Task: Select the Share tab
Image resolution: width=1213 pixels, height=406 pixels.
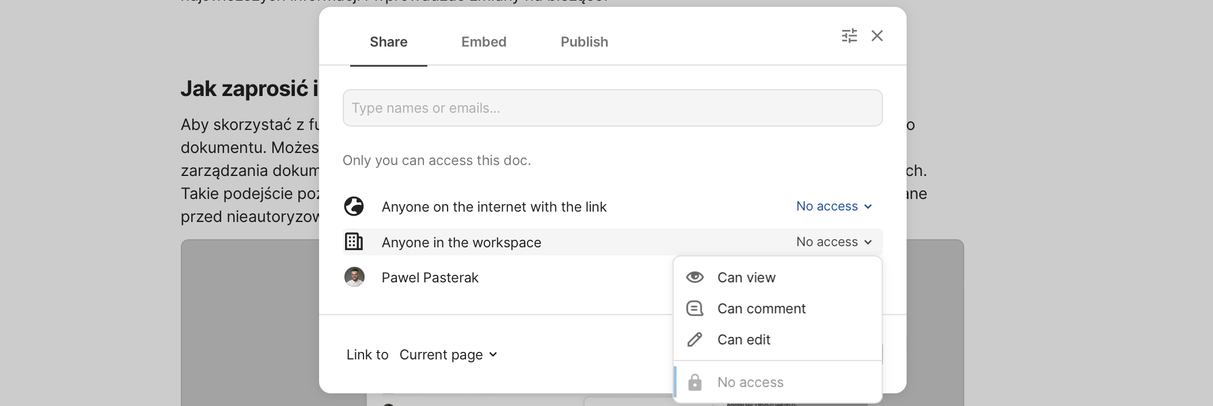Action: (x=388, y=42)
